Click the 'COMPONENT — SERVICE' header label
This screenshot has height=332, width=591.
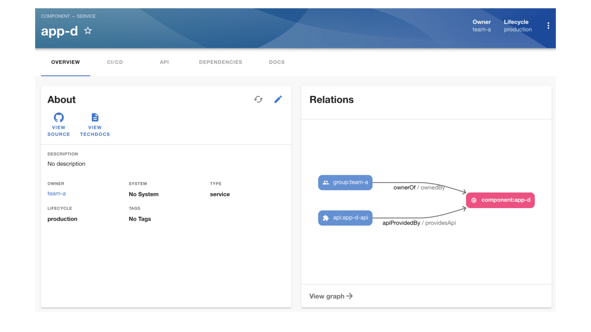[68, 16]
